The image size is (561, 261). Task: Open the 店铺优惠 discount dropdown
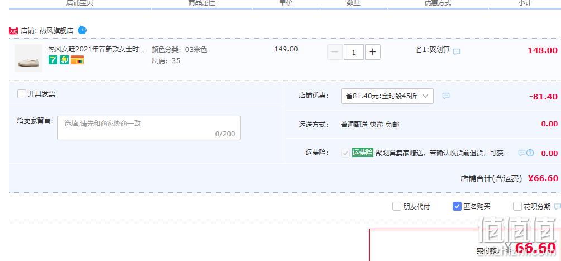point(387,96)
